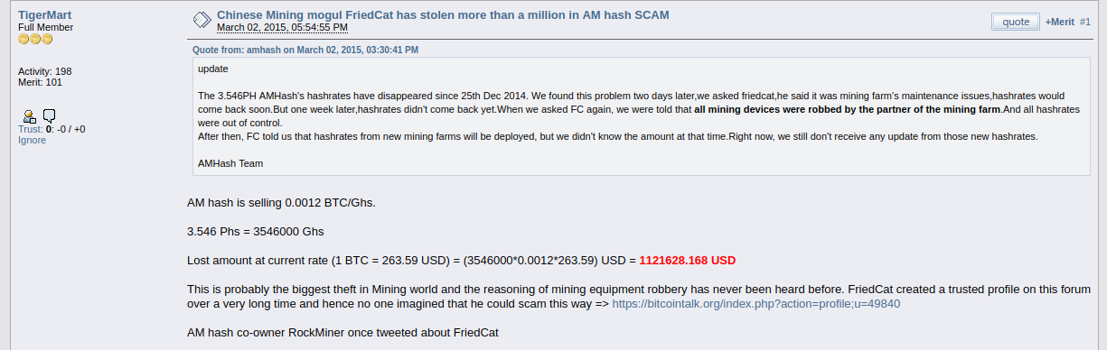Viewport: 1107px width, 350px height.
Task: Click the last gold coin rank icon
Action: pyautogui.click(x=47, y=39)
